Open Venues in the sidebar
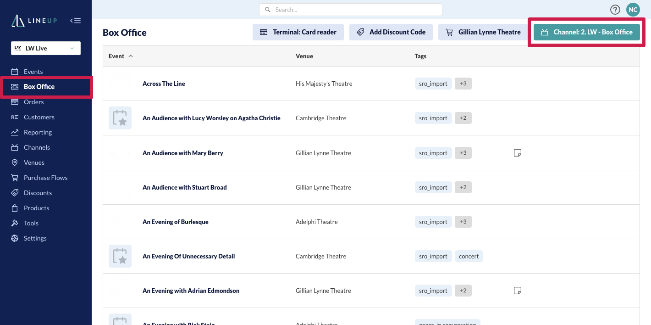The width and height of the screenshot is (651, 325). pyautogui.click(x=34, y=162)
